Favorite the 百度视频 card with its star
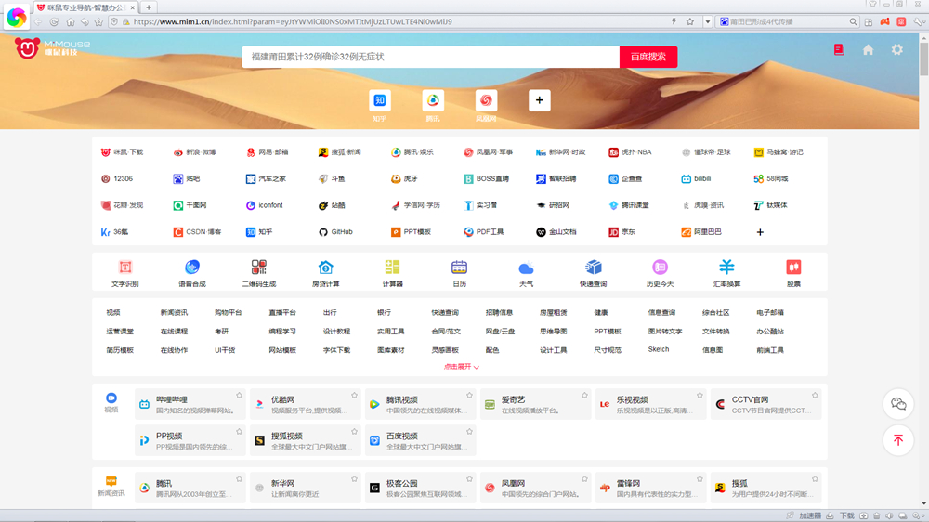Viewport: 929px width, 522px height. (469, 431)
